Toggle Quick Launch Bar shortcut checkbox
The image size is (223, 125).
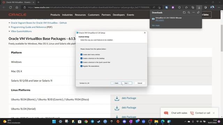point(81,62)
